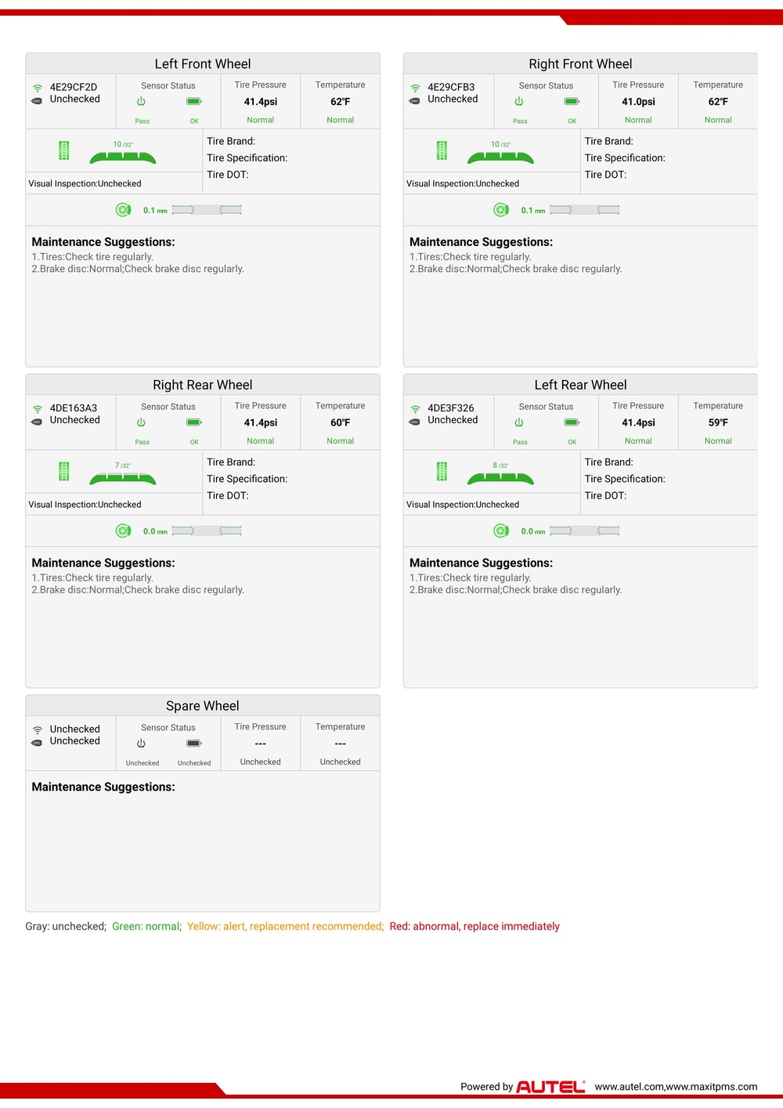This screenshot has height=1108, width=783.
Task: Click the Left Rear Wheel 8/32 tread depth gauge
Action: tap(500, 473)
